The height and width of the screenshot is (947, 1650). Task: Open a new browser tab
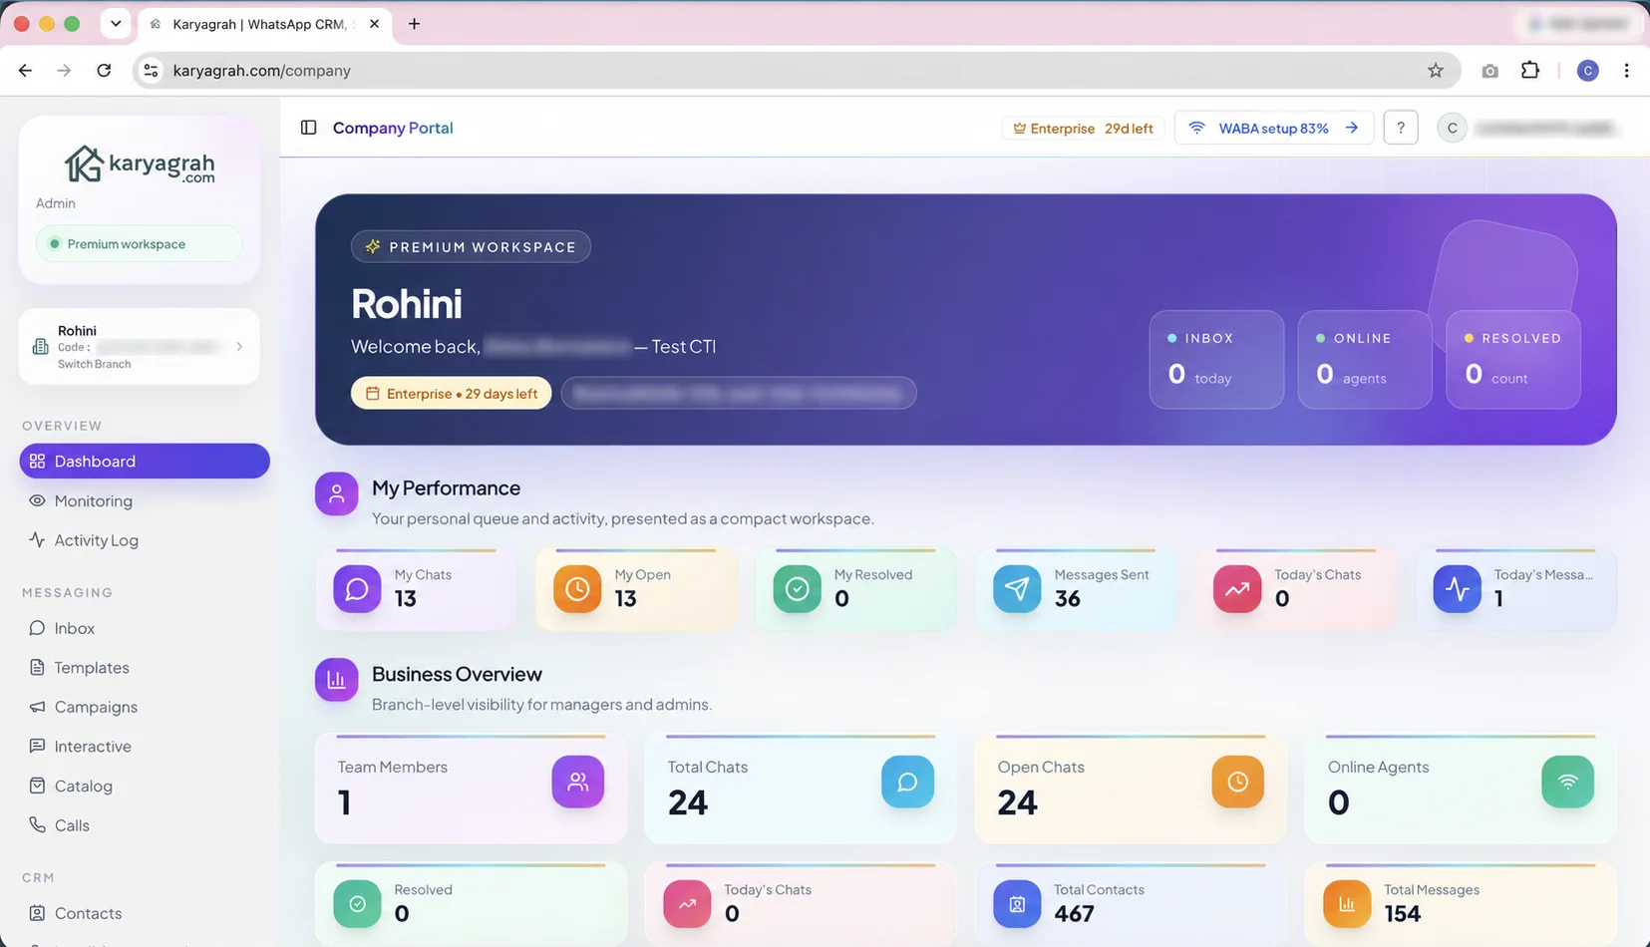click(x=414, y=23)
